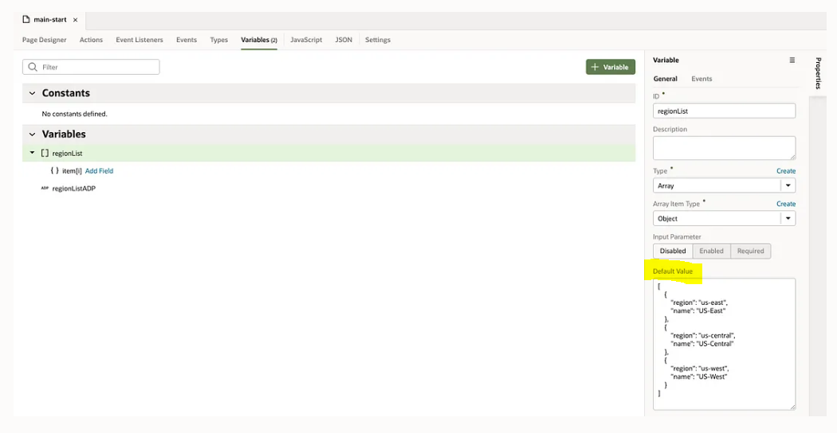Click the plus icon on Variable button
This screenshot has height=433, width=837.
point(595,67)
